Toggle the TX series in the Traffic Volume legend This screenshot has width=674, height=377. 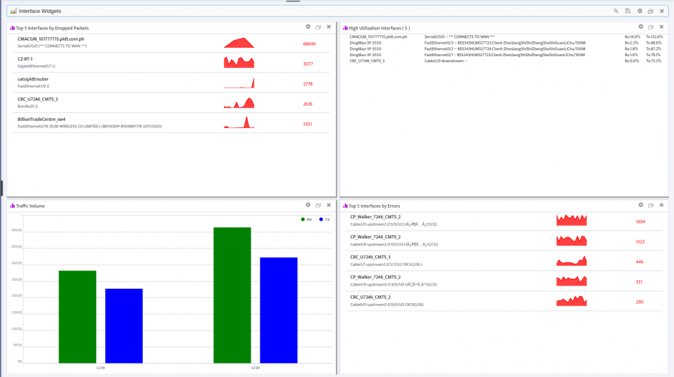click(327, 220)
